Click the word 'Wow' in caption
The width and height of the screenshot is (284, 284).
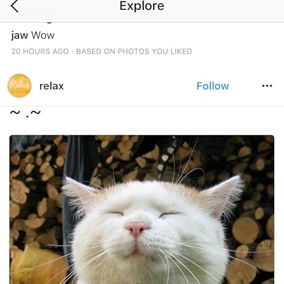point(43,35)
